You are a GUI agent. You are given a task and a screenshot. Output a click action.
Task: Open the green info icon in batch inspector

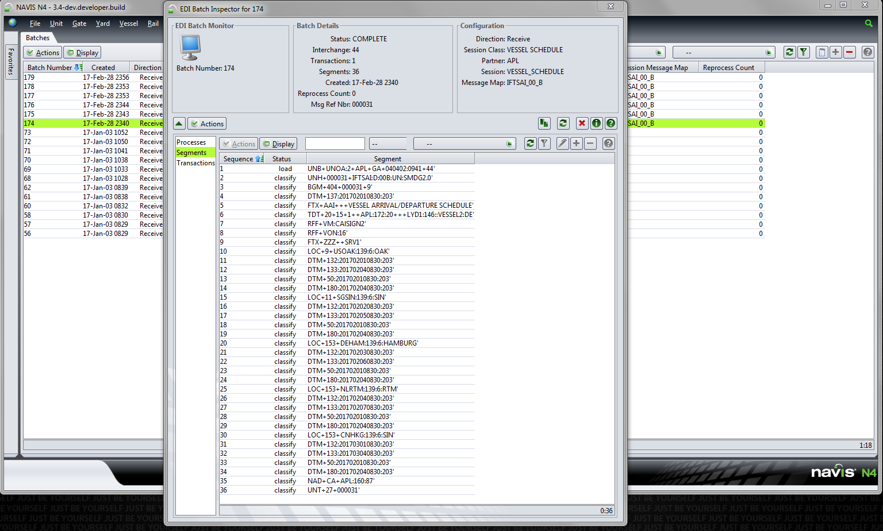point(597,123)
